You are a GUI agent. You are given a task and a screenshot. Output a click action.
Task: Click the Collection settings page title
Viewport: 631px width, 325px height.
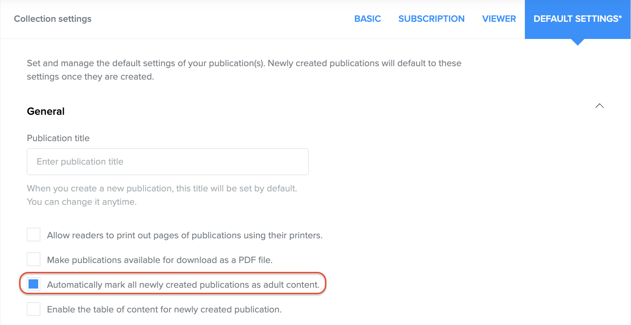pos(52,19)
